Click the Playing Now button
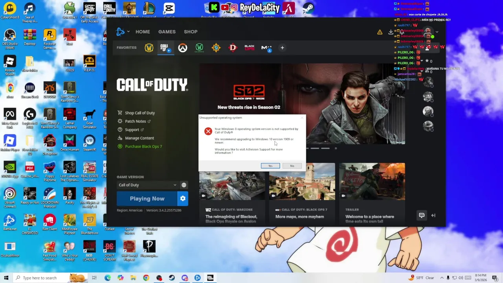The image size is (503, 283). [147, 198]
